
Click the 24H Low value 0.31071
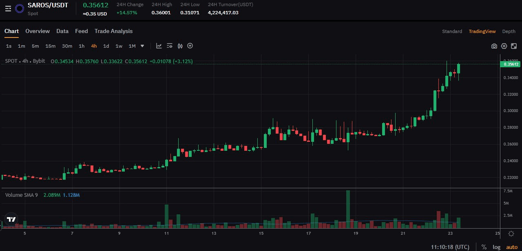190,13
